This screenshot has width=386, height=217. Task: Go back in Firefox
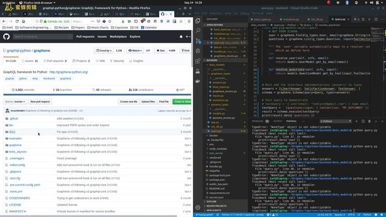(4, 22)
